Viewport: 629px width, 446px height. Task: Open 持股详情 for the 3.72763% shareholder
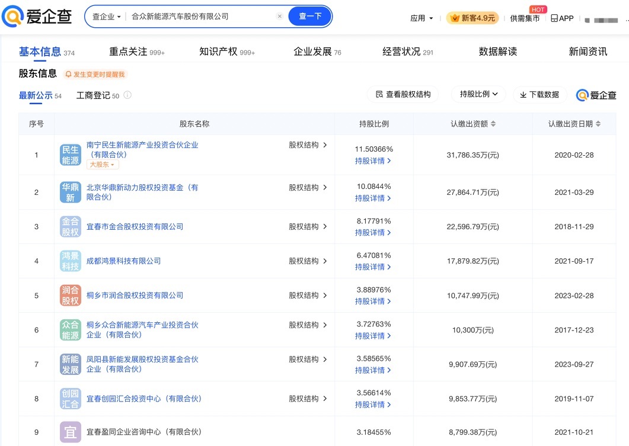tap(373, 336)
